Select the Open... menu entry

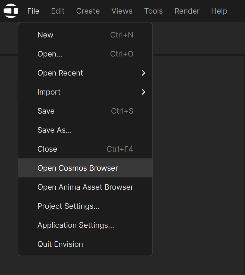[x=85, y=54]
